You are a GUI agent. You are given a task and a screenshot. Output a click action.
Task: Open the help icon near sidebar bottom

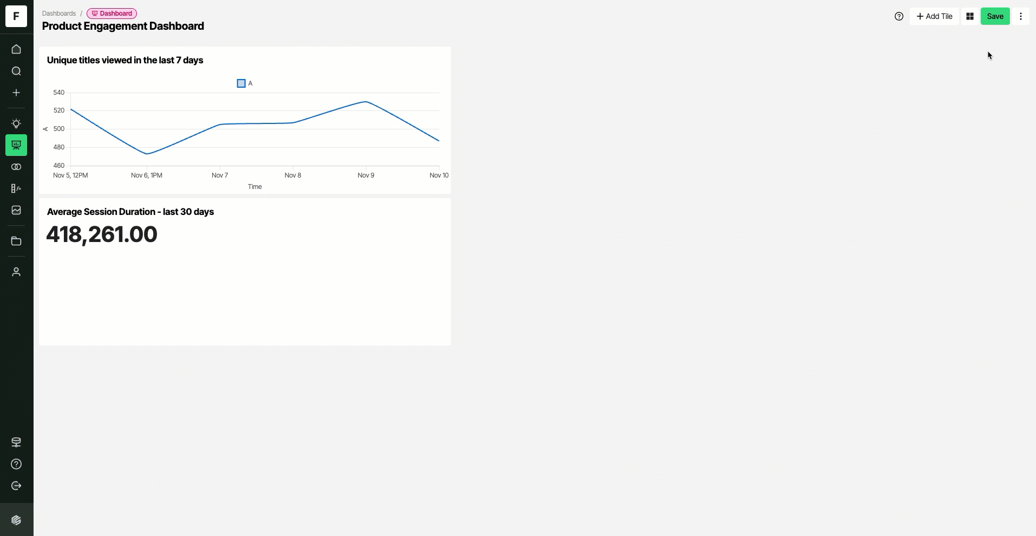pos(16,464)
